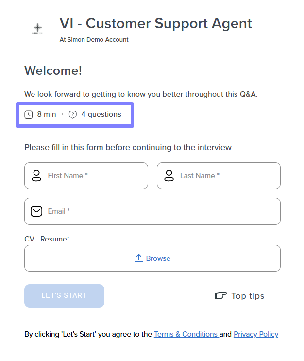Click the upload arrow icon
The image size is (304, 361).
(x=138, y=258)
